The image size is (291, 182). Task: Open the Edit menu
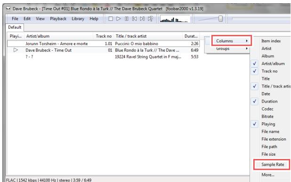(x=27, y=19)
